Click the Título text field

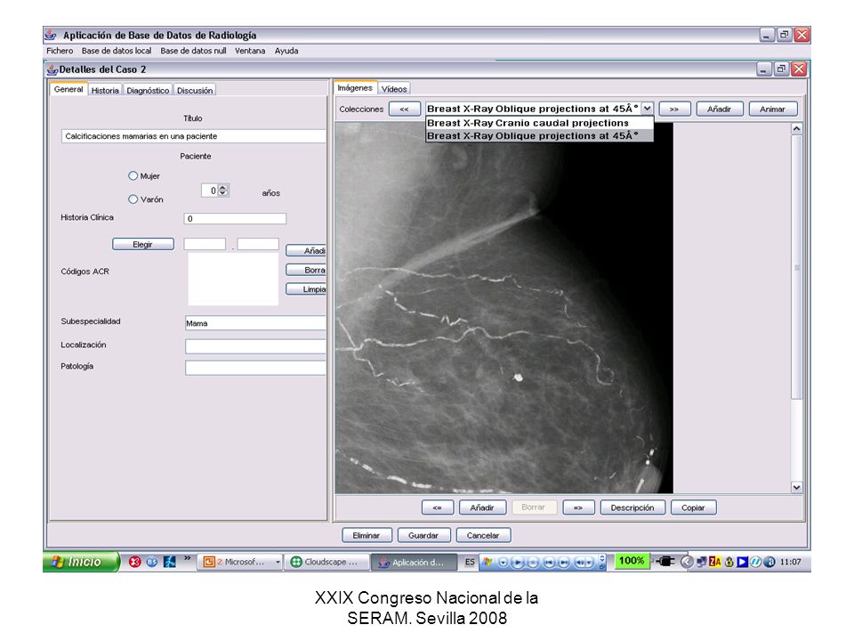[194, 136]
